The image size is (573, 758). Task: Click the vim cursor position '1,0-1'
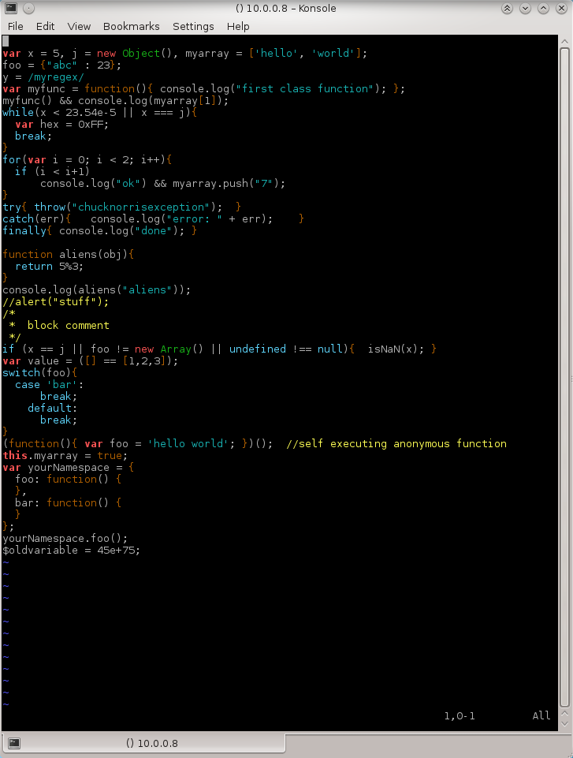pos(460,716)
